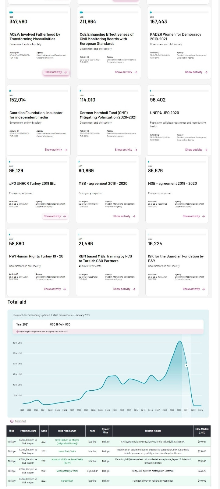Click arrow icon on JPO UNHCR Turkey card

65,216
